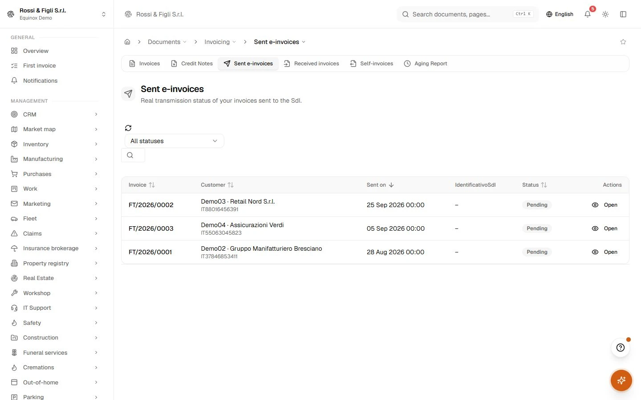Click the home breadcrumb icon
The image size is (641, 400).
click(127, 42)
